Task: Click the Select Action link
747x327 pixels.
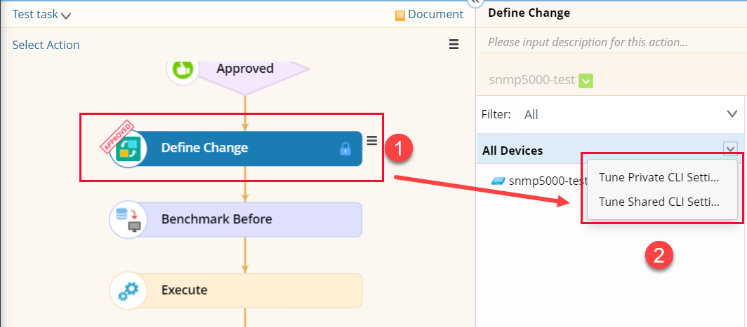Action: (46, 45)
